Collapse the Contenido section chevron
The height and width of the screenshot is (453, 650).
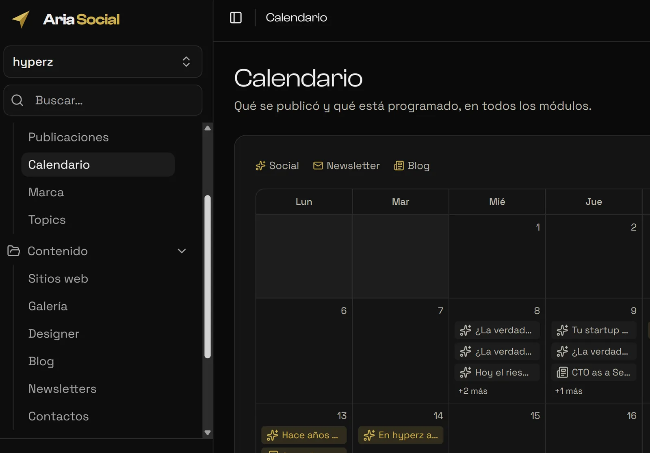182,251
